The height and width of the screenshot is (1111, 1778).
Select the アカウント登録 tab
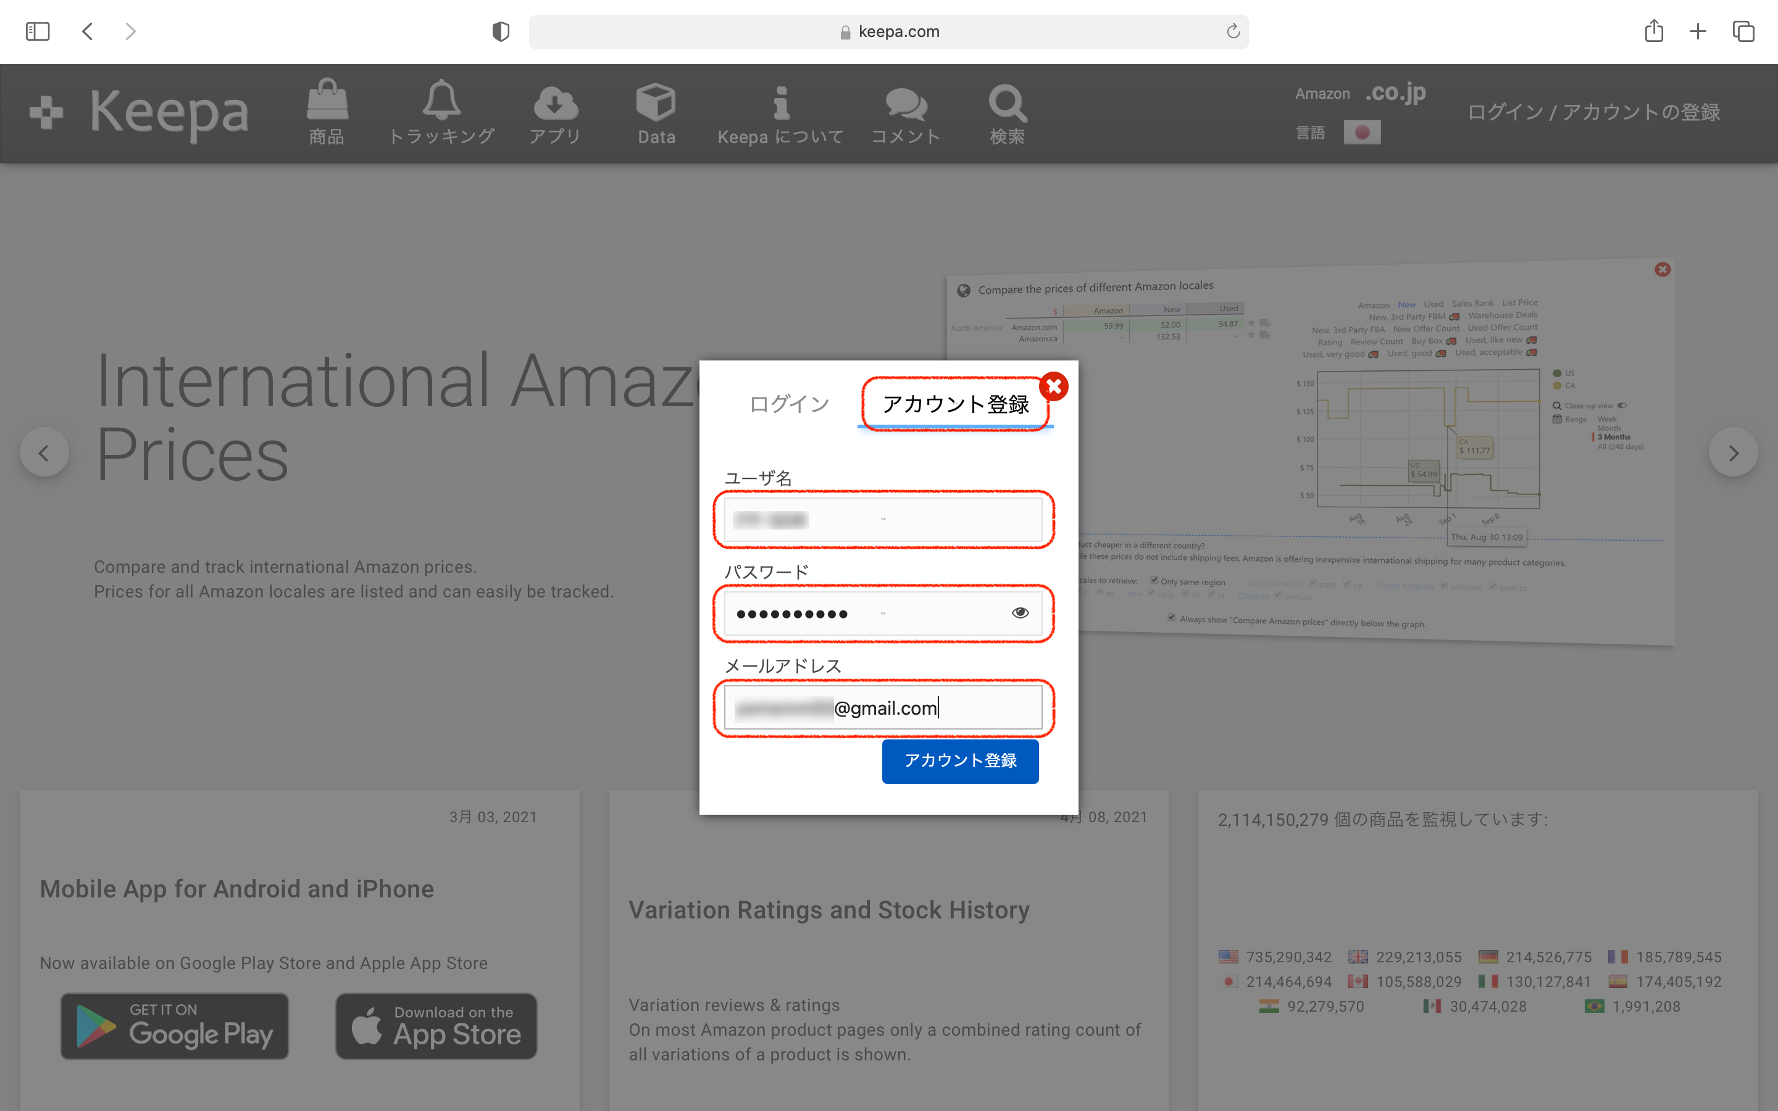coord(955,404)
